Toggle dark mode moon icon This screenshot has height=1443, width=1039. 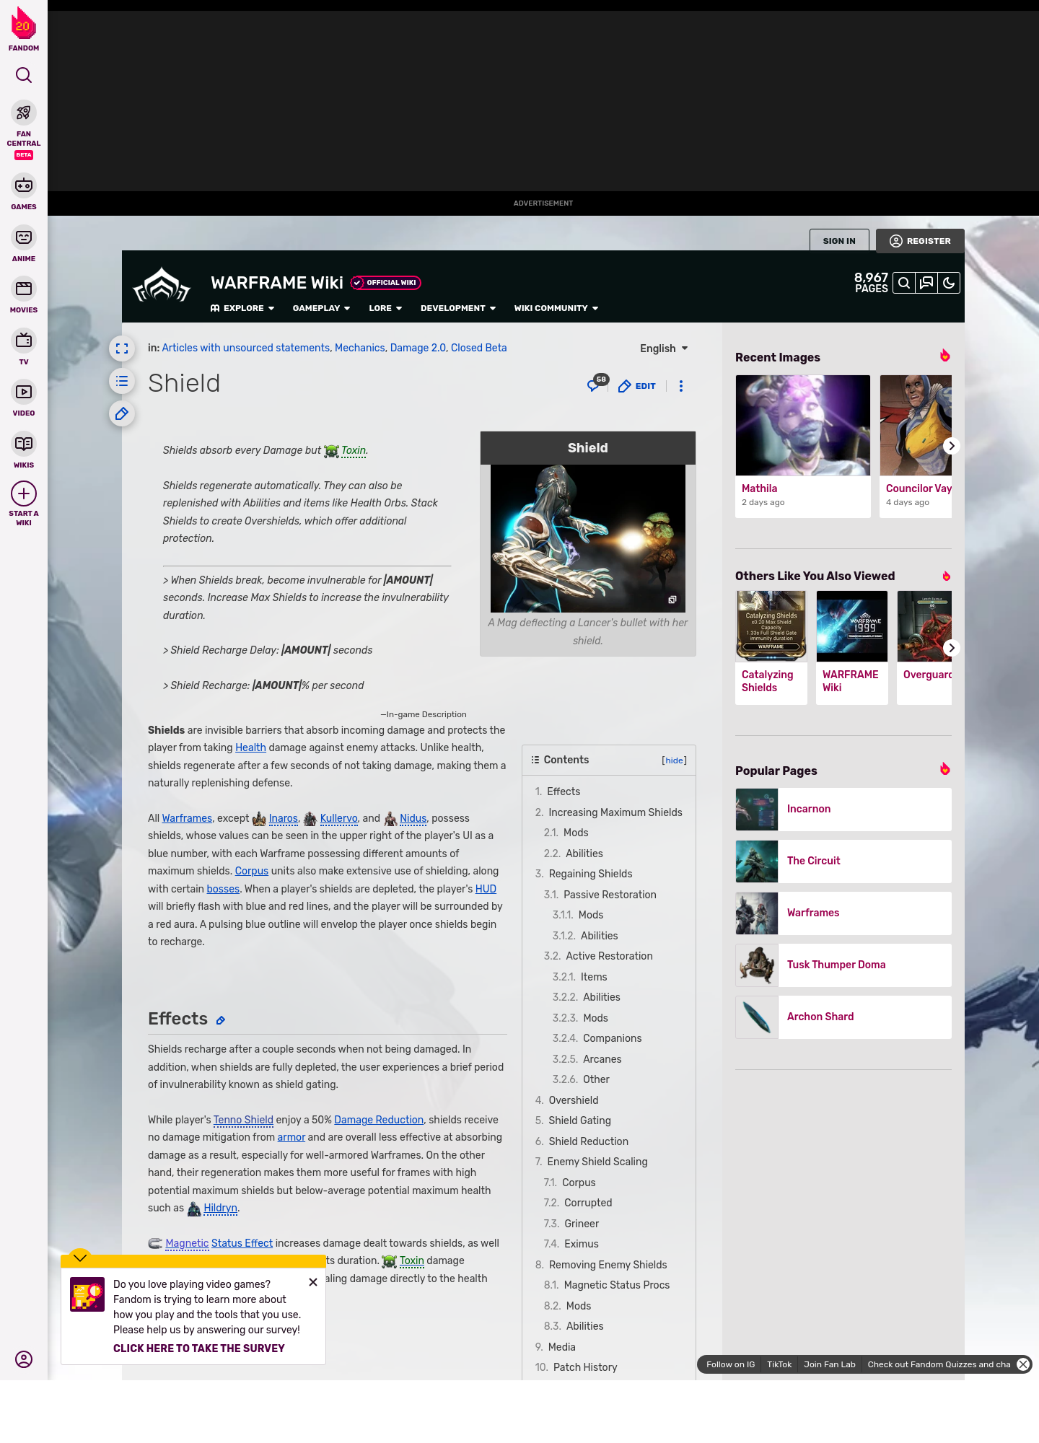click(949, 283)
